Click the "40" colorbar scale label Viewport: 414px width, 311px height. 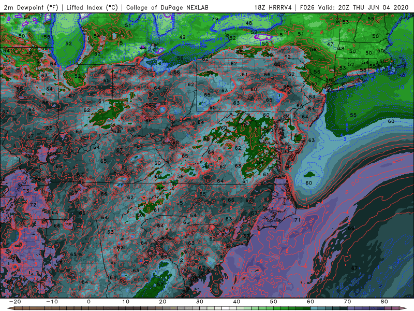pos(236,302)
